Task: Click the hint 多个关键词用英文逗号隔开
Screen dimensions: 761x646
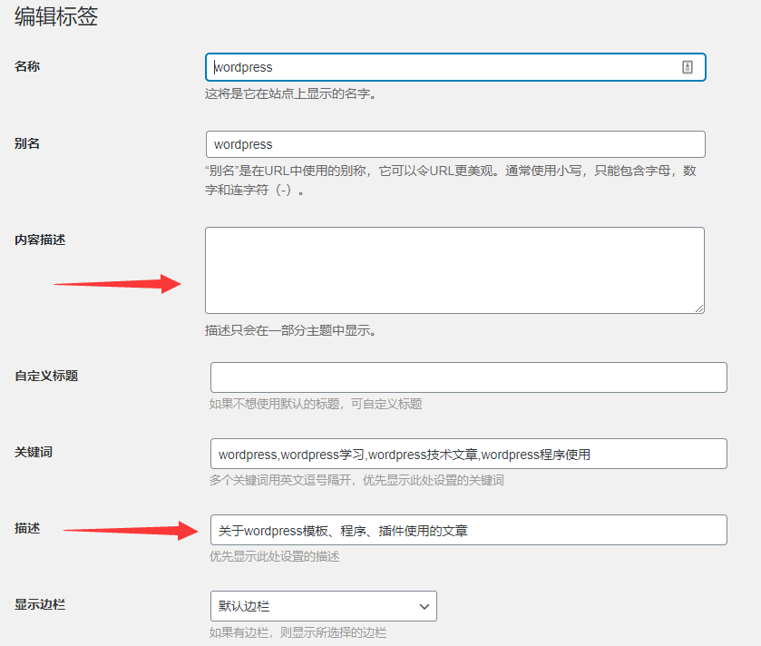Action: pos(356,480)
